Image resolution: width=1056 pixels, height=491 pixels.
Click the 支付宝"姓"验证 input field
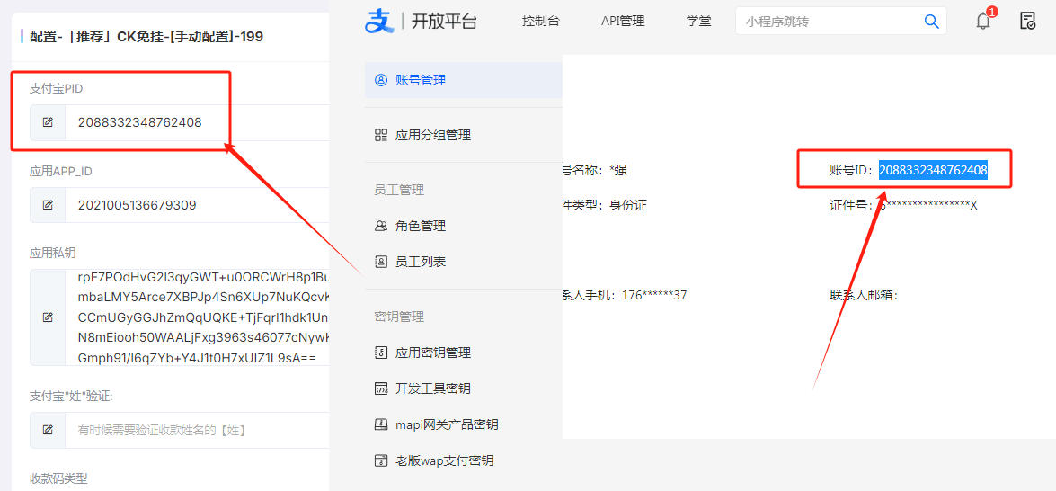click(198, 430)
